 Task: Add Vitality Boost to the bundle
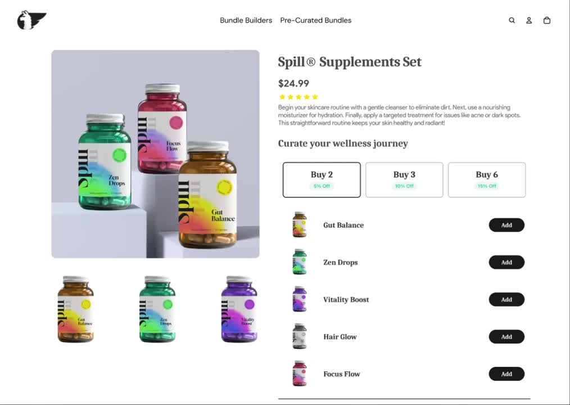(506, 299)
